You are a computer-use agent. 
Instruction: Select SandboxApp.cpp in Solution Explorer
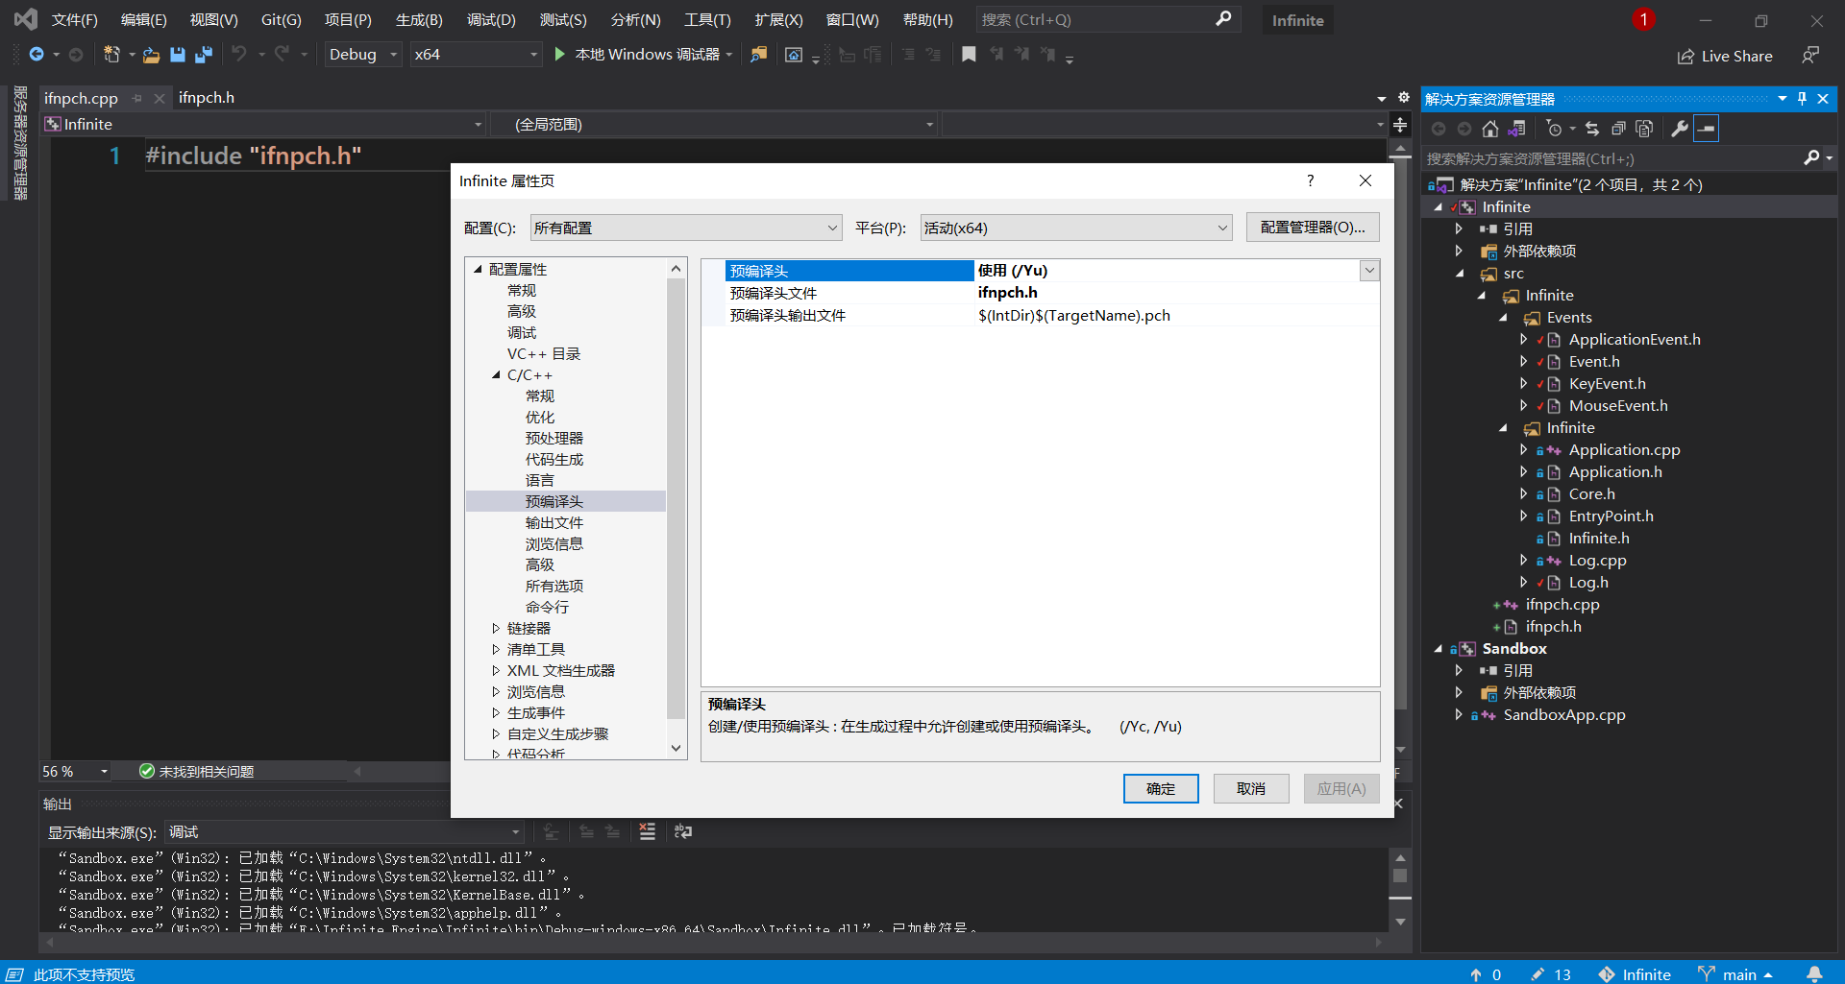point(1564,715)
